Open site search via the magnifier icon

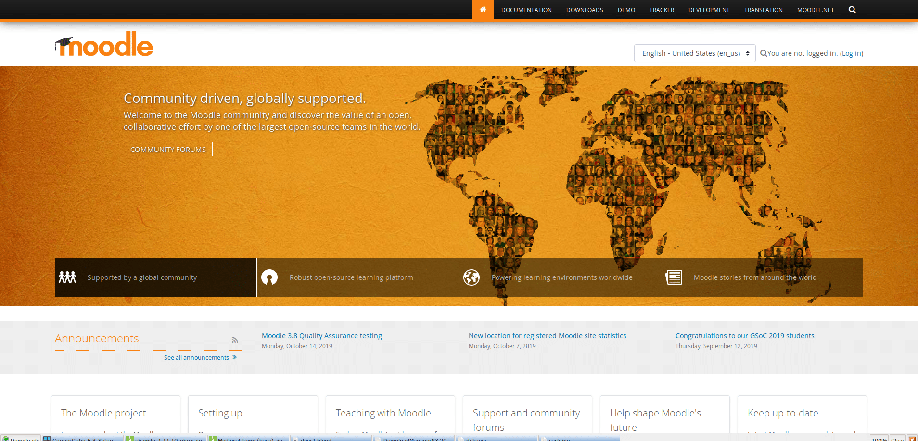tap(852, 9)
